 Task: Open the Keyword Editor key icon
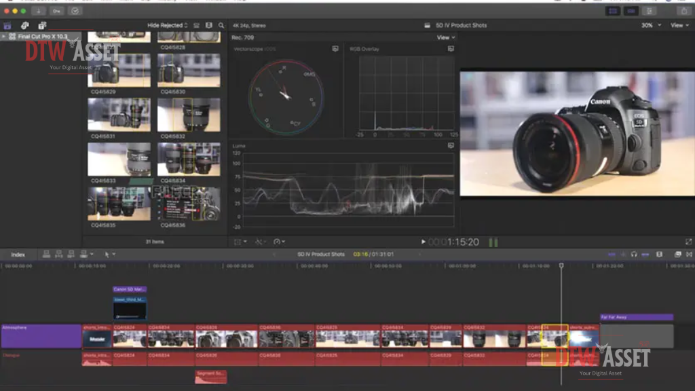pyautogui.click(x=56, y=11)
